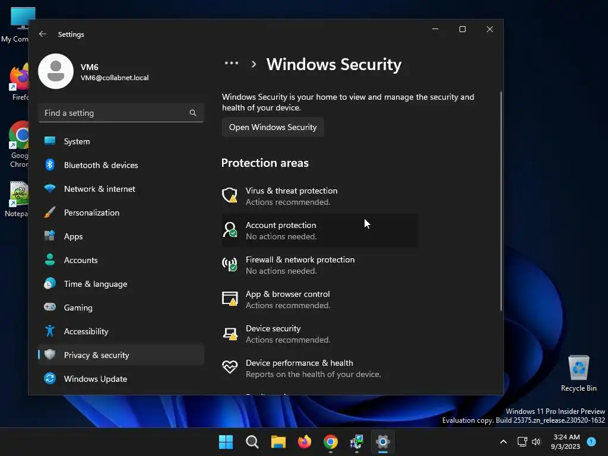Open File Explorer from the taskbar
This screenshot has height=456, width=608.
coord(278,442)
